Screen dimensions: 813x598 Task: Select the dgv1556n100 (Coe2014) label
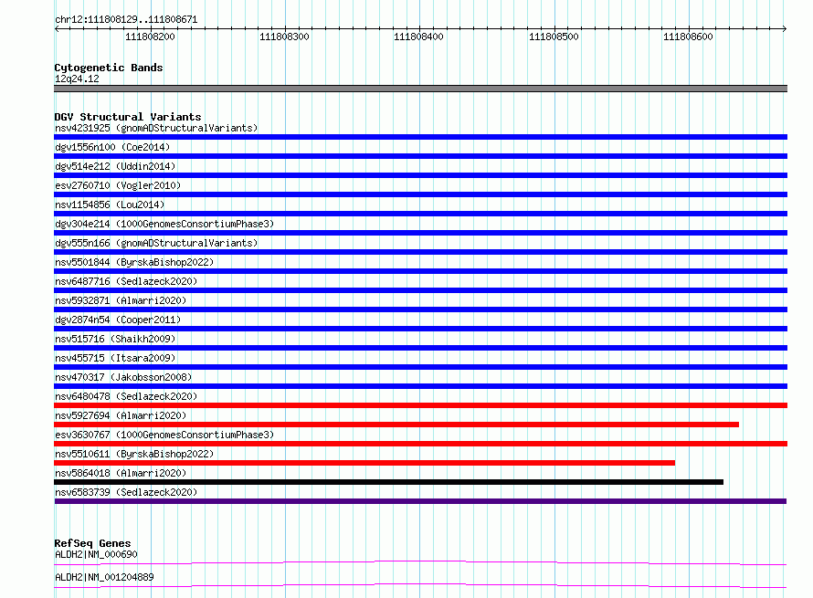pyautogui.click(x=112, y=147)
